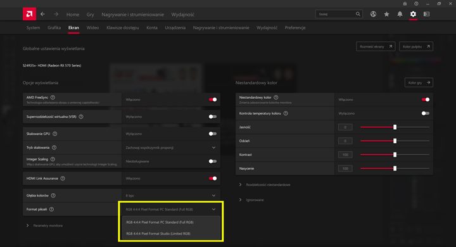Show help for Kontrola temperatury koloru
456x247 pixels.
click(x=286, y=113)
